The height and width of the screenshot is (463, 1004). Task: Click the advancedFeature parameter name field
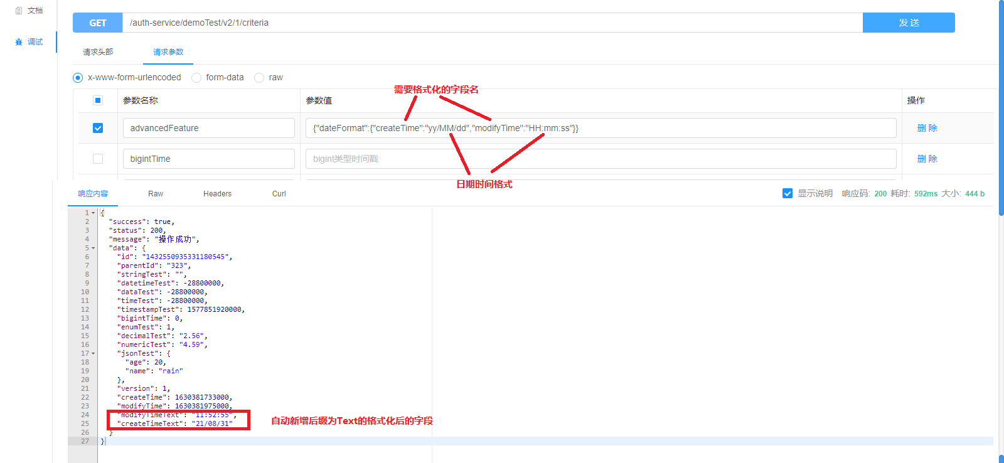(209, 128)
